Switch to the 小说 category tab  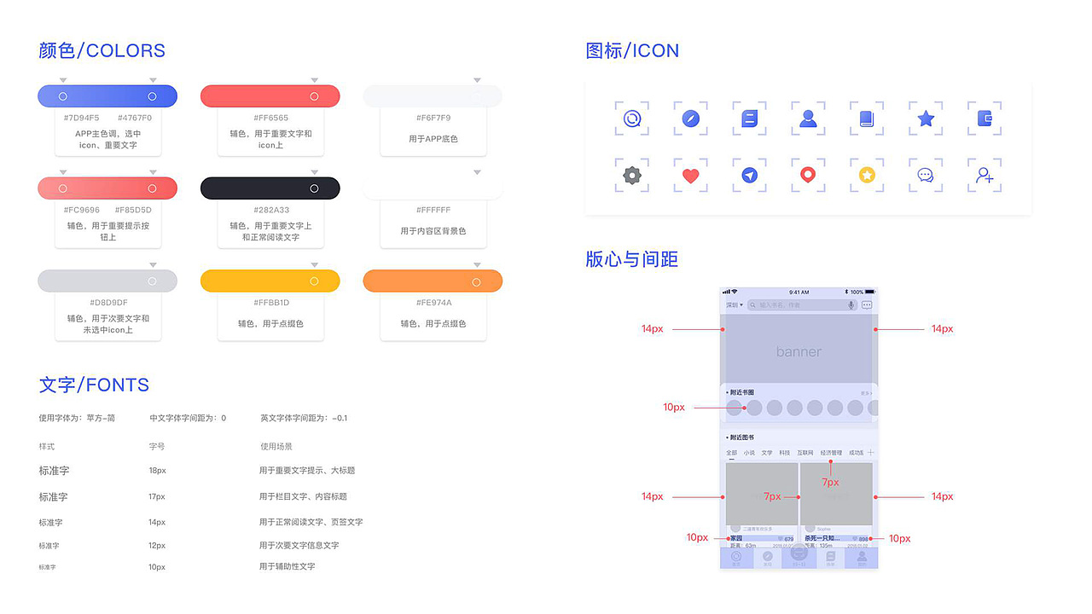click(749, 452)
